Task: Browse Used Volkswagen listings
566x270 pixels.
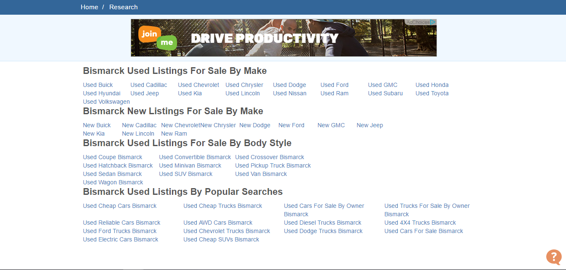Action: [x=106, y=102]
